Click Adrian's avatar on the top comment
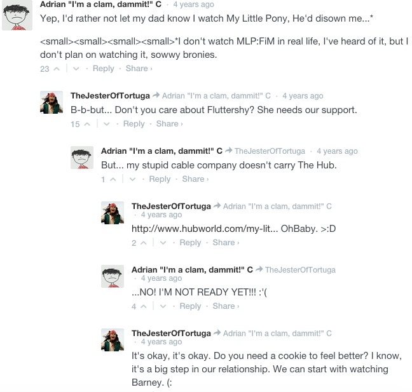The height and width of the screenshot is (392, 412). 17,15
